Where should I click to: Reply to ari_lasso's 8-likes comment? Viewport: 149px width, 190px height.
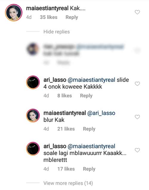[x=86, y=96]
